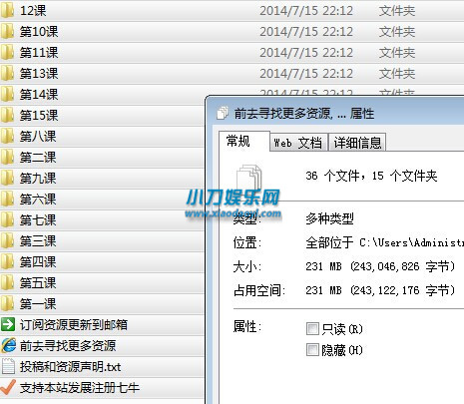Click the stacked documents icon in 常规 tab
The image size is (464, 404).
(248, 177)
